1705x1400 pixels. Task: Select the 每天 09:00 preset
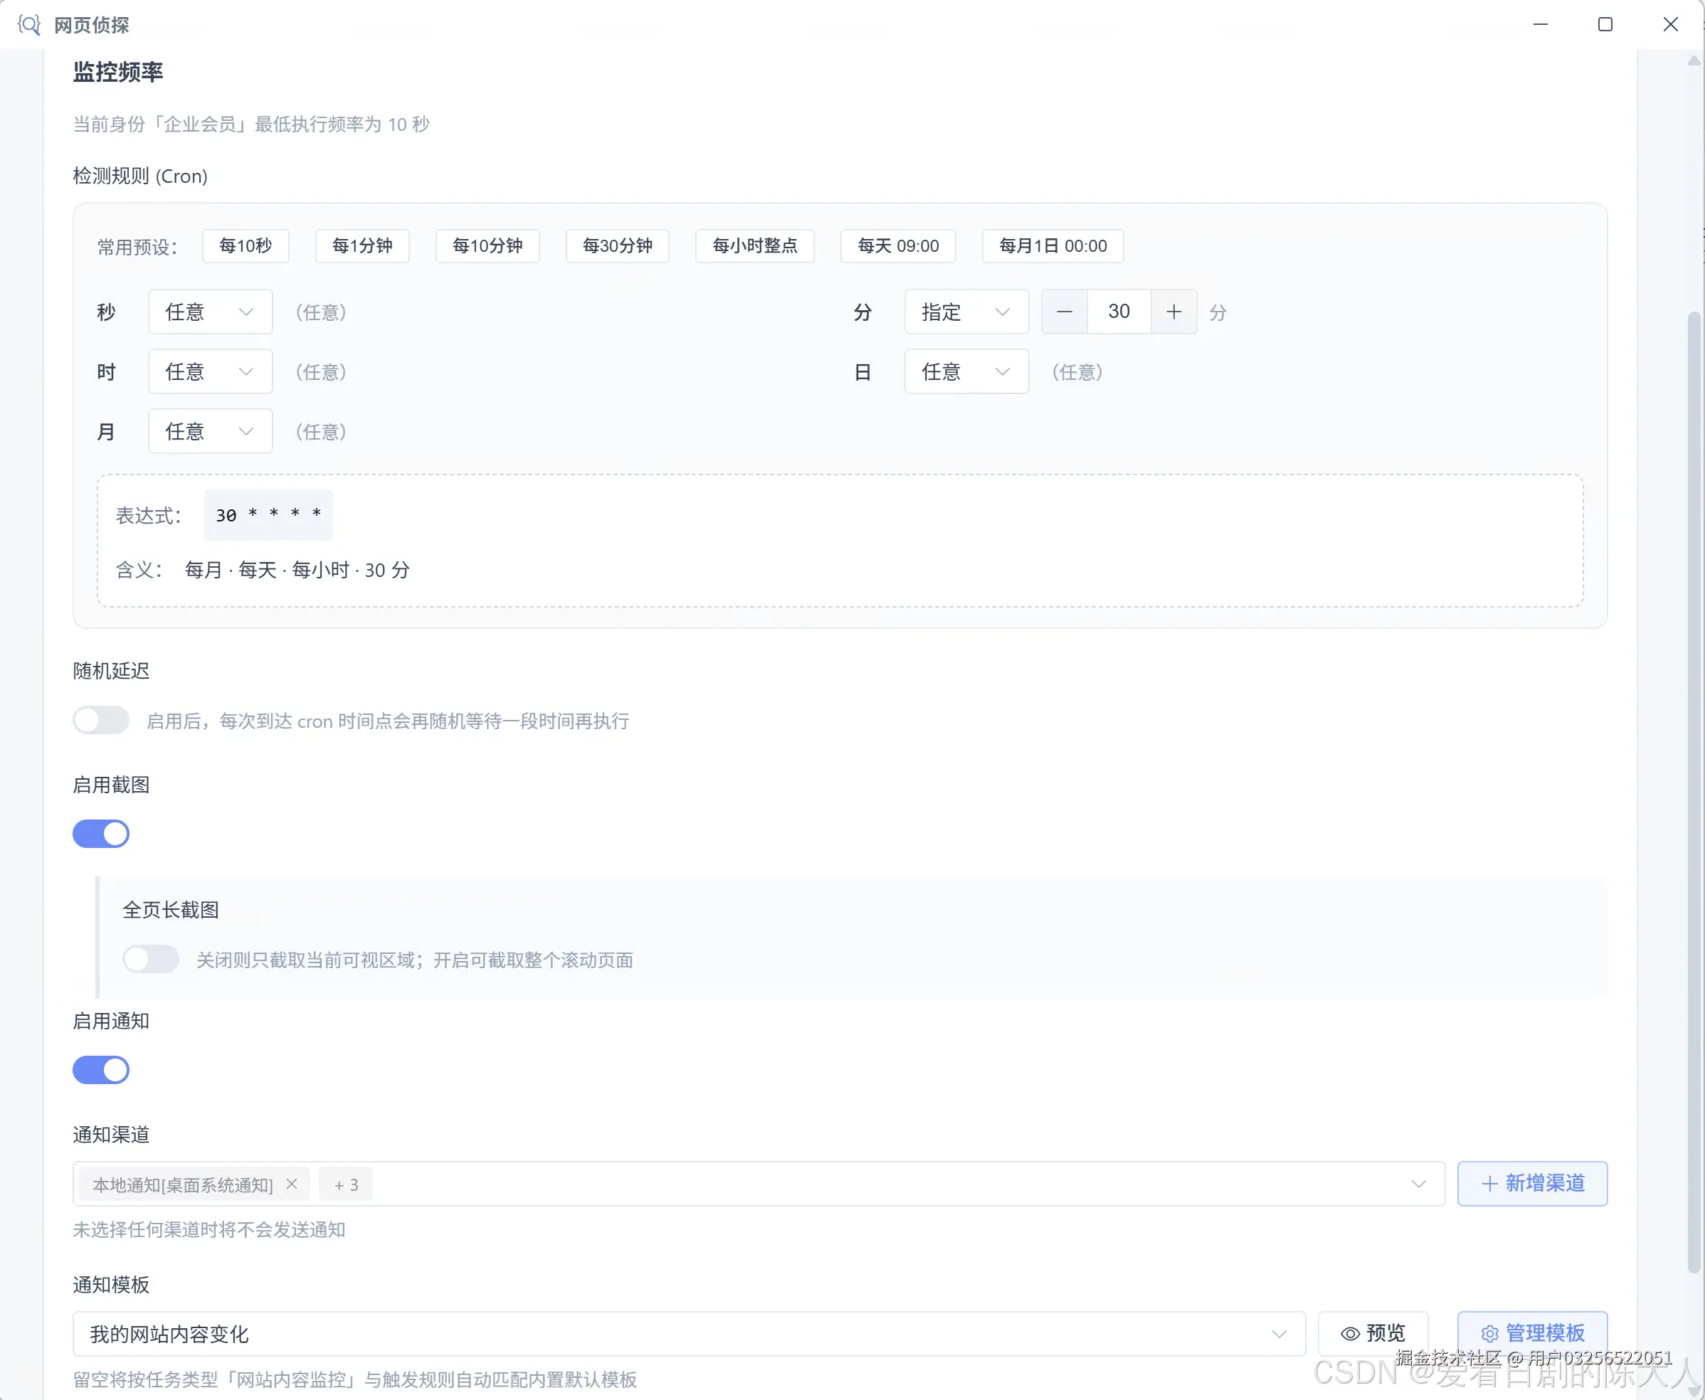[x=899, y=246]
